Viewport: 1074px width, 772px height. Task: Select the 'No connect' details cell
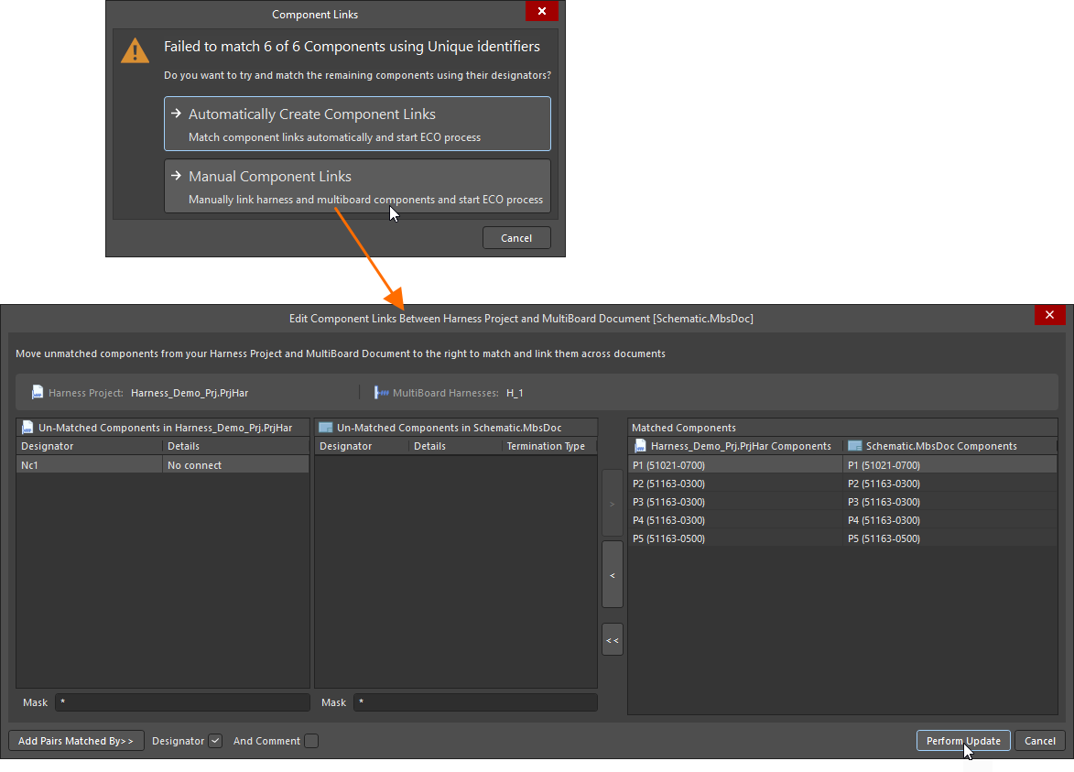pos(235,465)
